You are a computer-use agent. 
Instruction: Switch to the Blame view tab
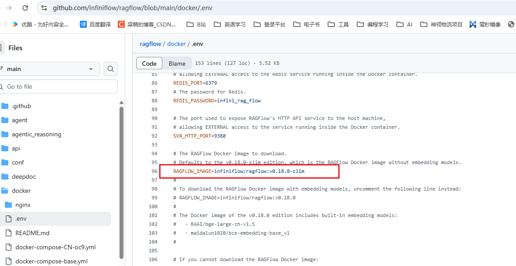(x=177, y=64)
